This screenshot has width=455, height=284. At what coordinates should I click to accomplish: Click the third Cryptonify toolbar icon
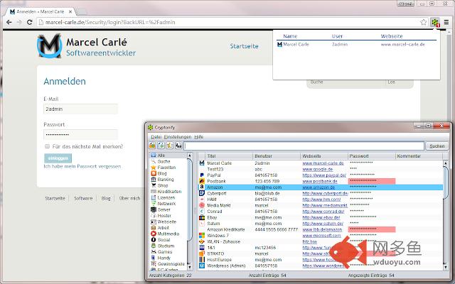tap(170, 146)
